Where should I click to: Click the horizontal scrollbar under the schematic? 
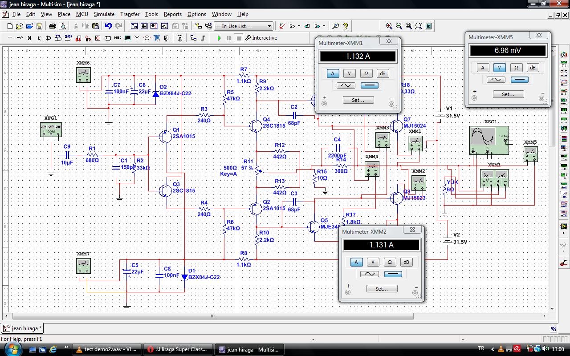(213, 316)
